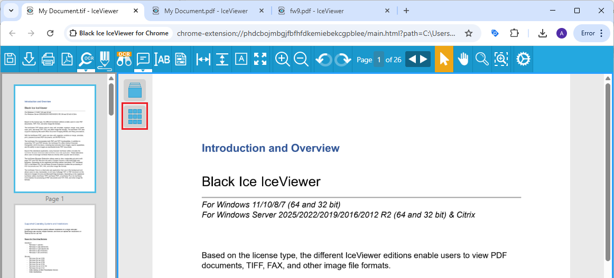Switch to fw9.pdf tab
The image size is (614, 278).
point(317,11)
